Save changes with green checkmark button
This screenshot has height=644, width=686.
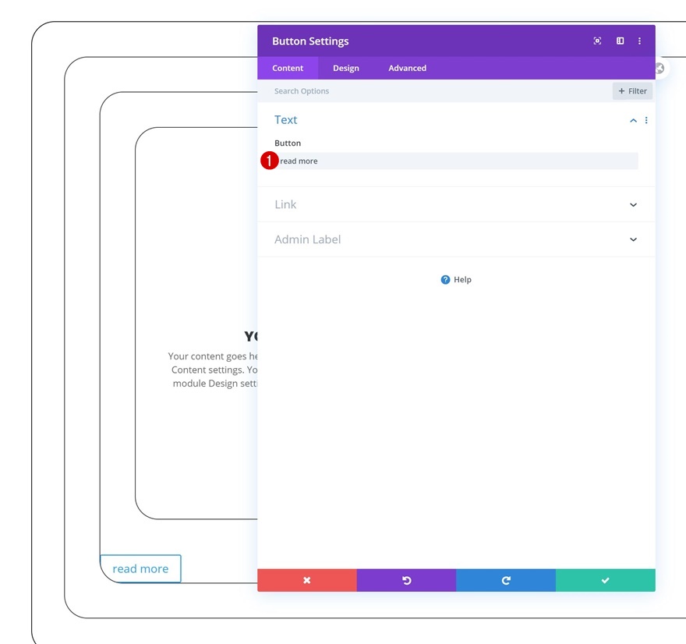tap(606, 580)
